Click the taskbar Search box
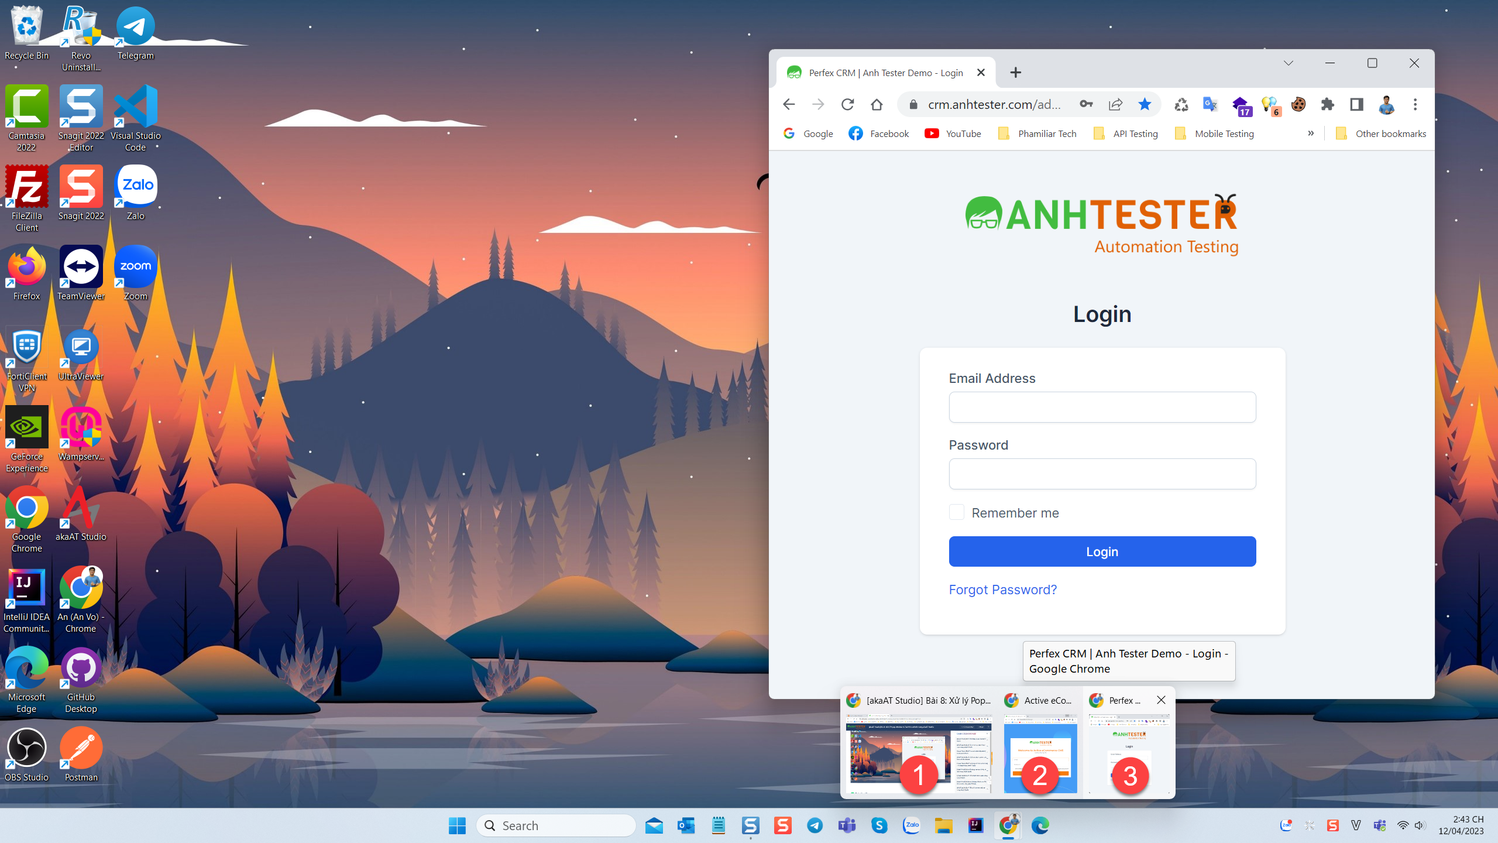 (556, 825)
